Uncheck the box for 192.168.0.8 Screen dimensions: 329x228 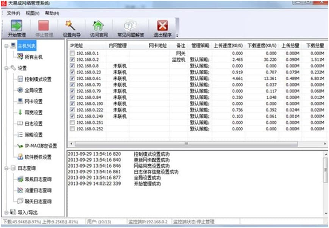pos(72,66)
